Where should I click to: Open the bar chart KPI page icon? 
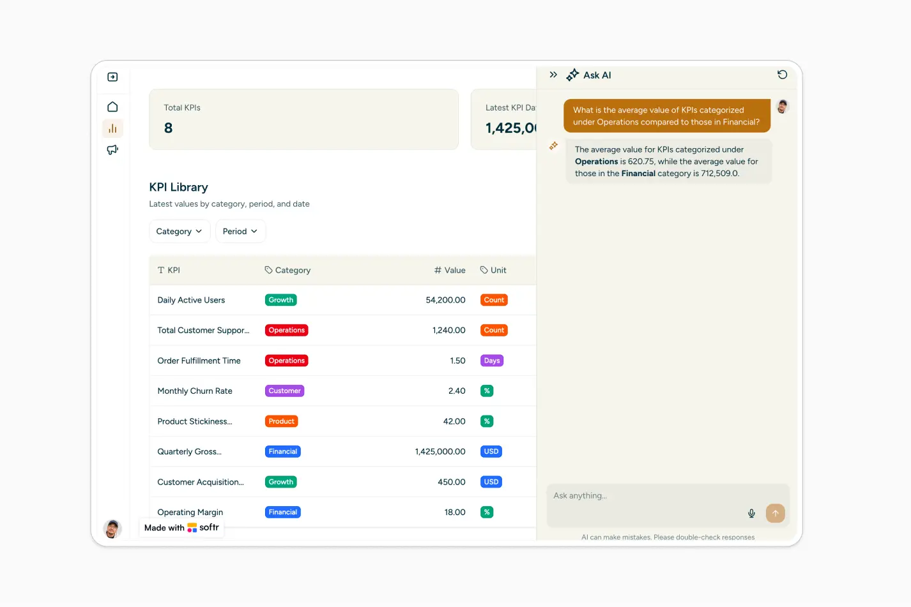pos(112,128)
